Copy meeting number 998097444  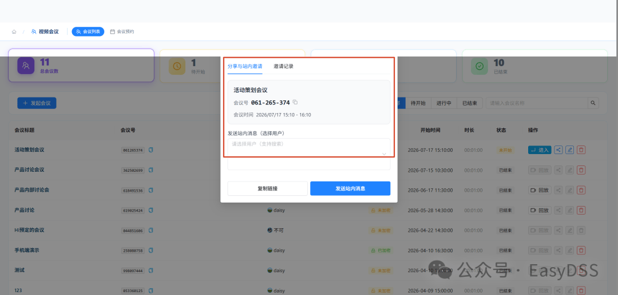(150, 270)
